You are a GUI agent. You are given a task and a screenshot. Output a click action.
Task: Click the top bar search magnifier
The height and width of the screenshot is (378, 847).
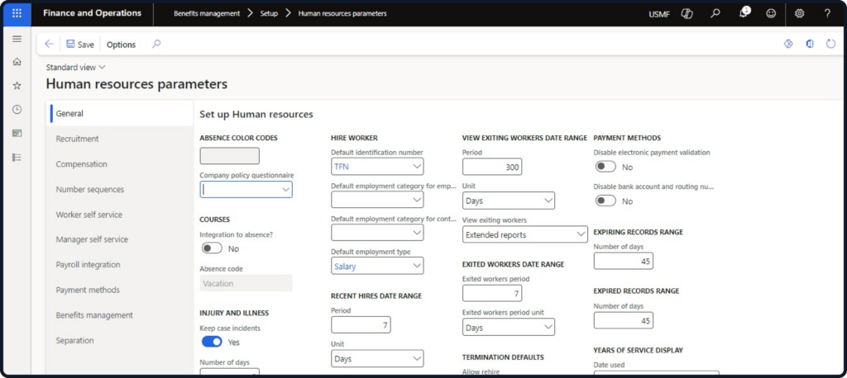click(x=715, y=14)
